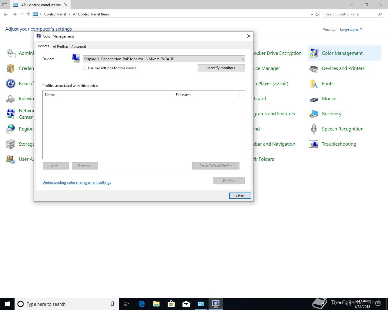Open Understanding color management settings link
This screenshot has height=310, width=388.
[77, 183]
